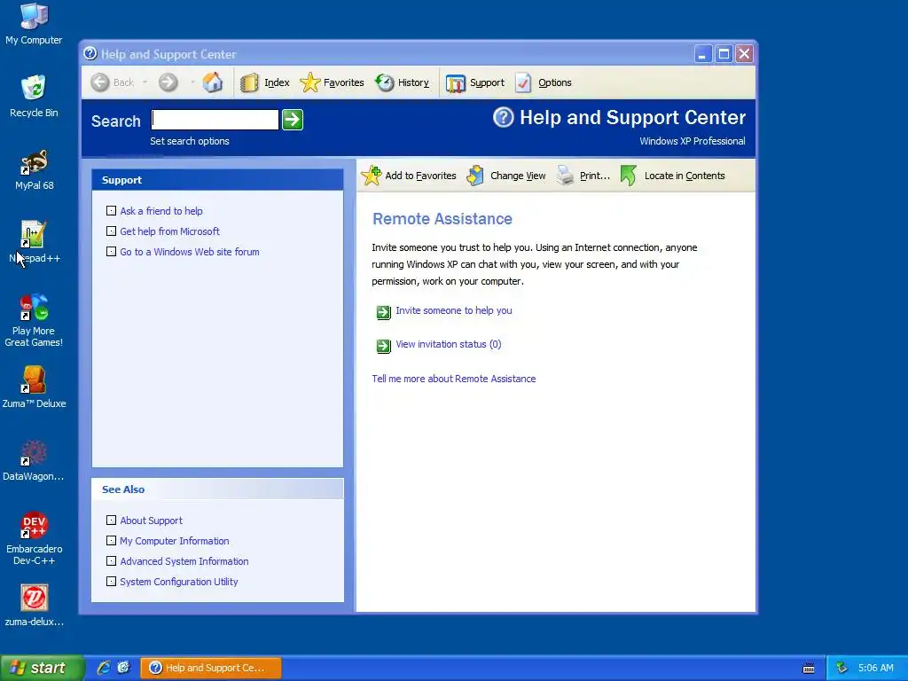Open the Forward history dropdown arrow
The width and height of the screenshot is (908, 681).
pyautogui.click(x=192, y=82)
